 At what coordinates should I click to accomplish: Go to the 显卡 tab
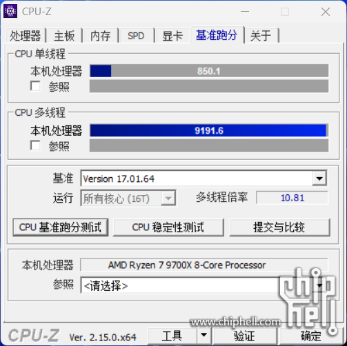[x=172, y=36]
